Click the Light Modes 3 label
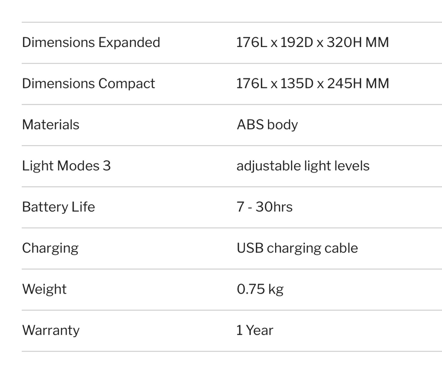Screen dimensions: 442x387 [66, 166]
